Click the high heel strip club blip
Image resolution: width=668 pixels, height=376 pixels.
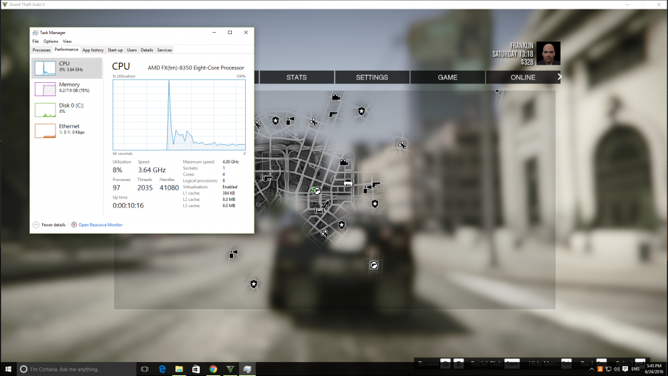click(325, 205)
